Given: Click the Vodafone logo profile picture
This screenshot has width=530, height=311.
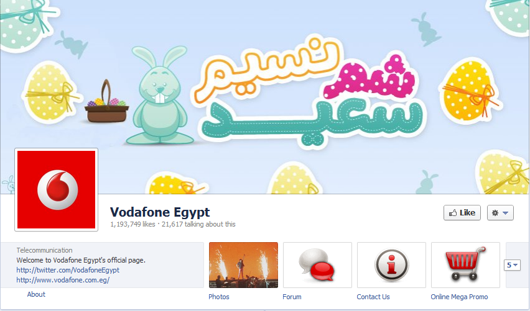Looking at the screenshot, I should 57,189.
